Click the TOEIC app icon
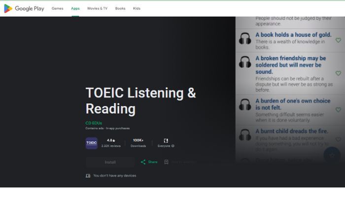 (92, 143)
